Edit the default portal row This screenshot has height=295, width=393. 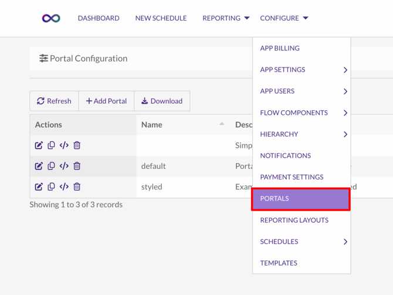tap(39, 166)
